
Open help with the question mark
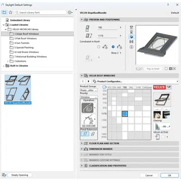pos(168,5)
